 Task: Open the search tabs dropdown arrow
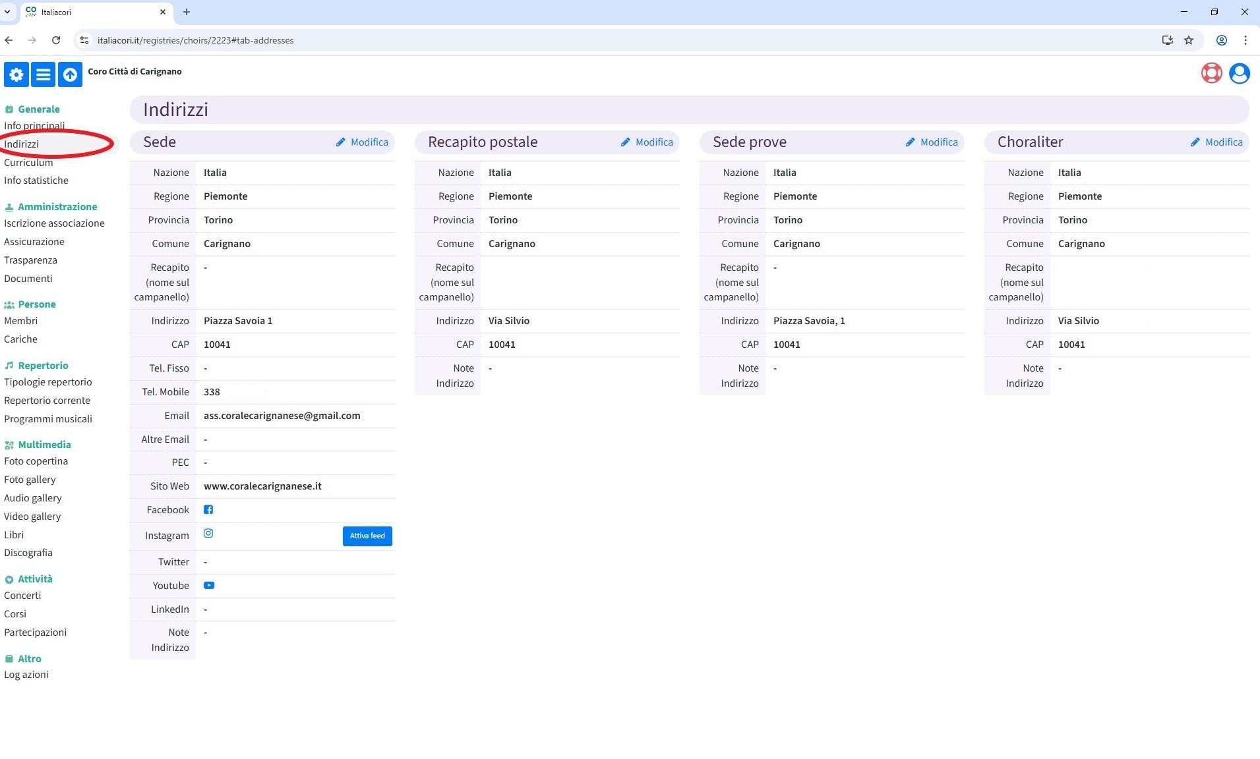click(x=7, y=12)
